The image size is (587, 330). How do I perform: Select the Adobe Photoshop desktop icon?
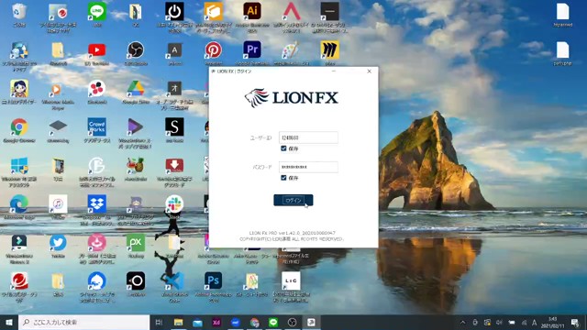click(214, 287)
